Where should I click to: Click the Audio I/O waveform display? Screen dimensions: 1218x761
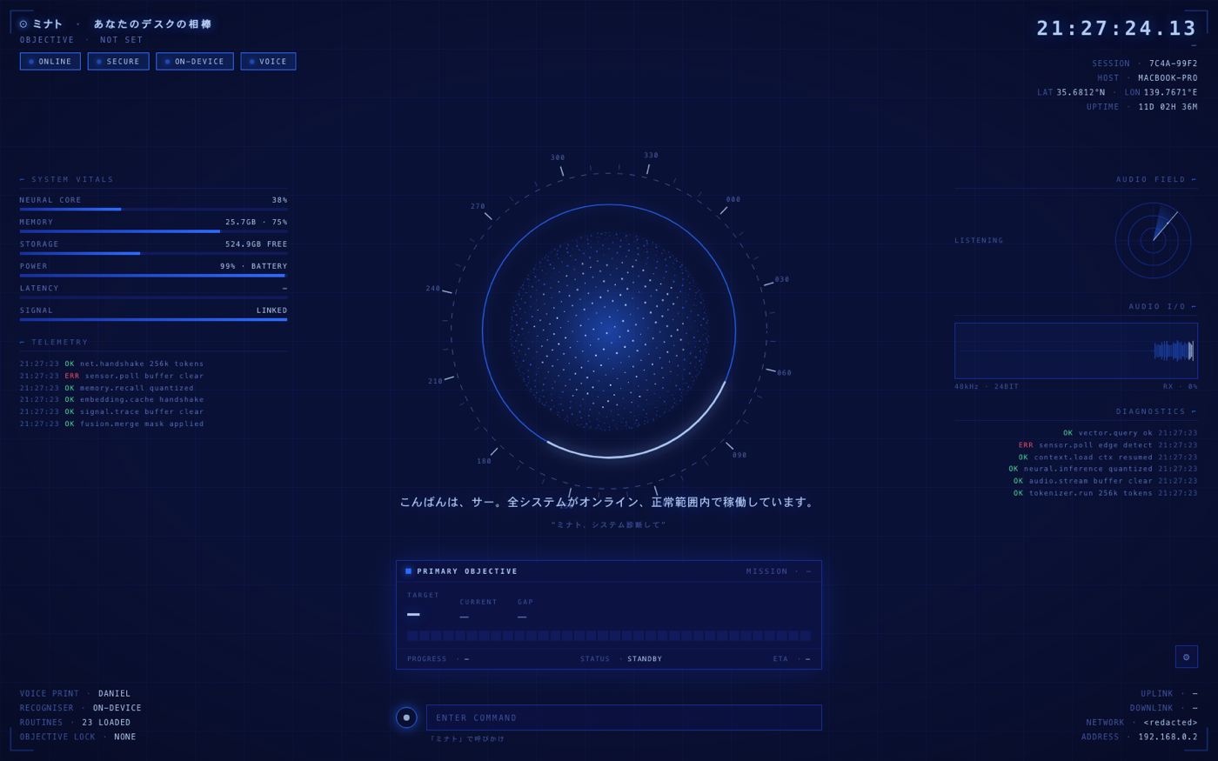(x=1075, y=350)
